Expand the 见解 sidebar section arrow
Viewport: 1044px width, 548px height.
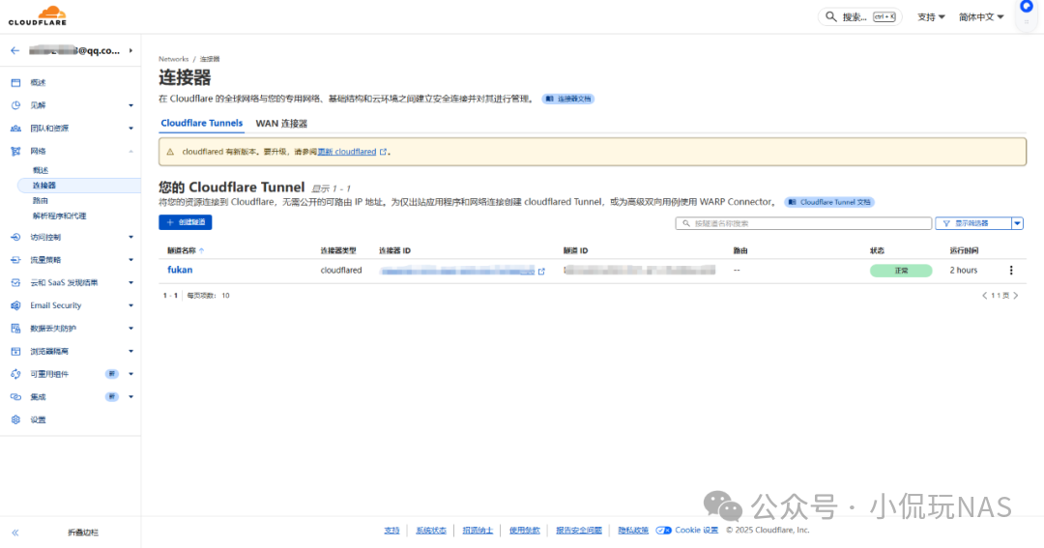tap(130, 105)
